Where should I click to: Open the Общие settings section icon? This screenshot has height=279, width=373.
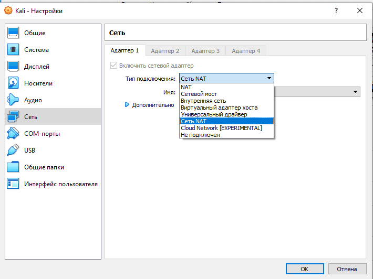click(14, 33)
